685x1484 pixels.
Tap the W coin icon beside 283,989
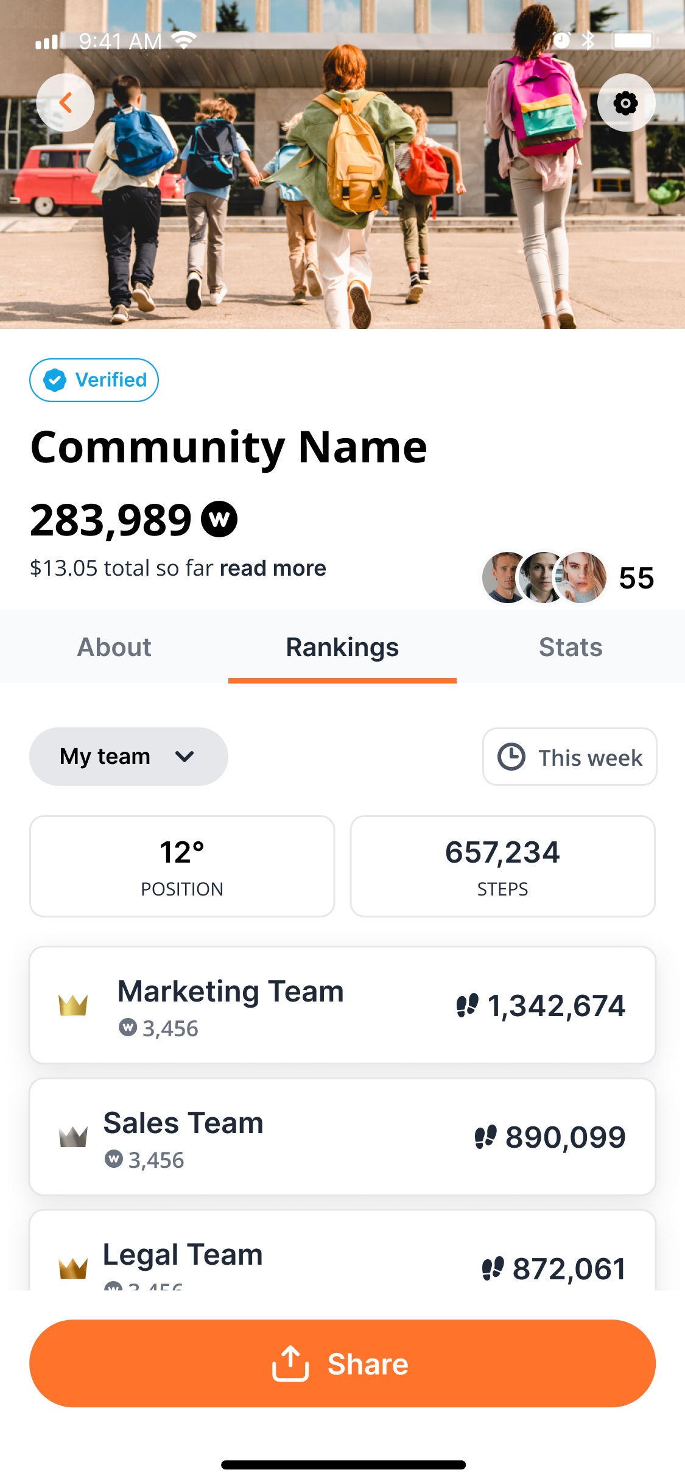click(219, 519)
